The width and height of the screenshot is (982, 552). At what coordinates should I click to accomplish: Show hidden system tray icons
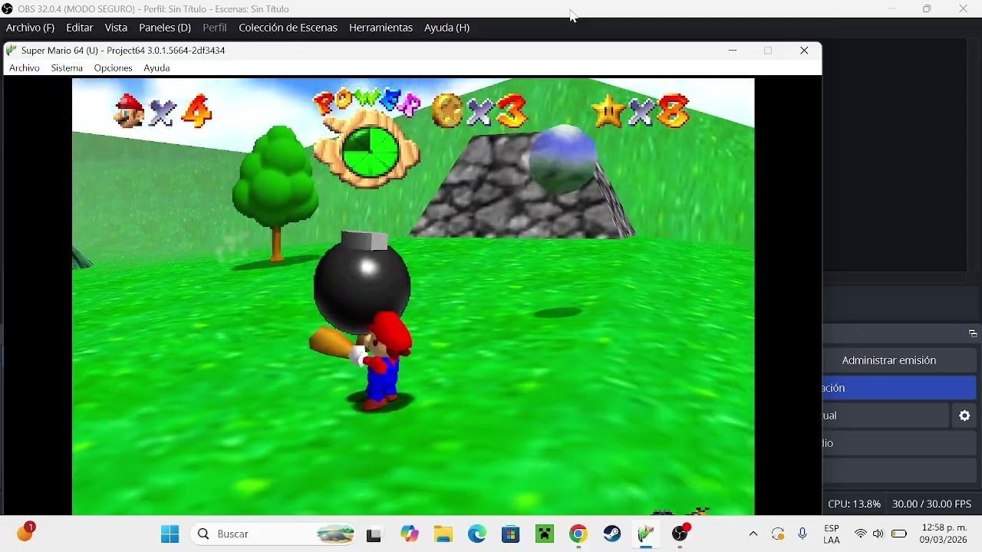pos(753,534)
